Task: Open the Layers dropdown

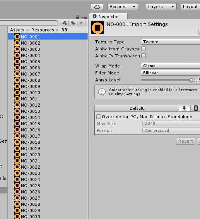Action: 161,7
